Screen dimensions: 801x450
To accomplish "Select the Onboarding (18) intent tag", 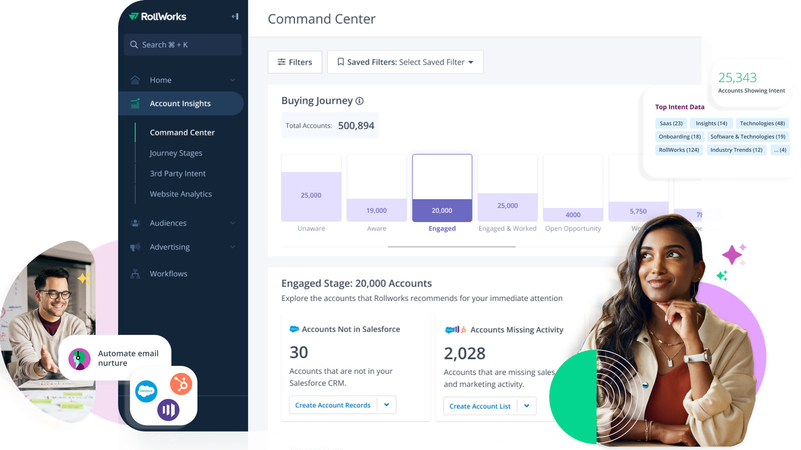I will (680, 136).
